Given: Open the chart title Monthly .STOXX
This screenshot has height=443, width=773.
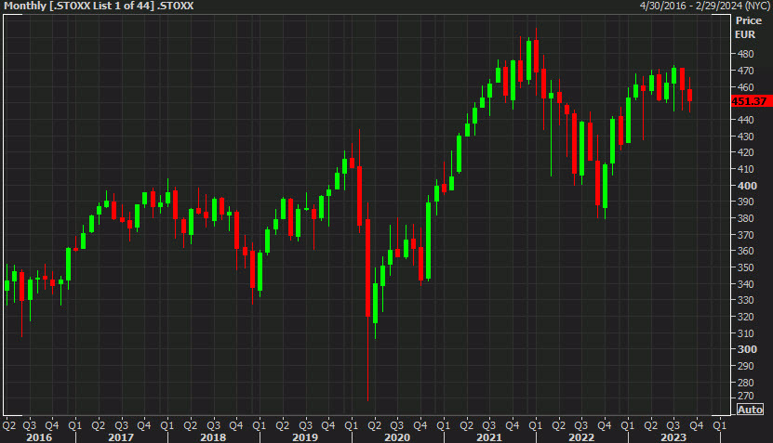Looking at the screenshot, I should [99, 6].
